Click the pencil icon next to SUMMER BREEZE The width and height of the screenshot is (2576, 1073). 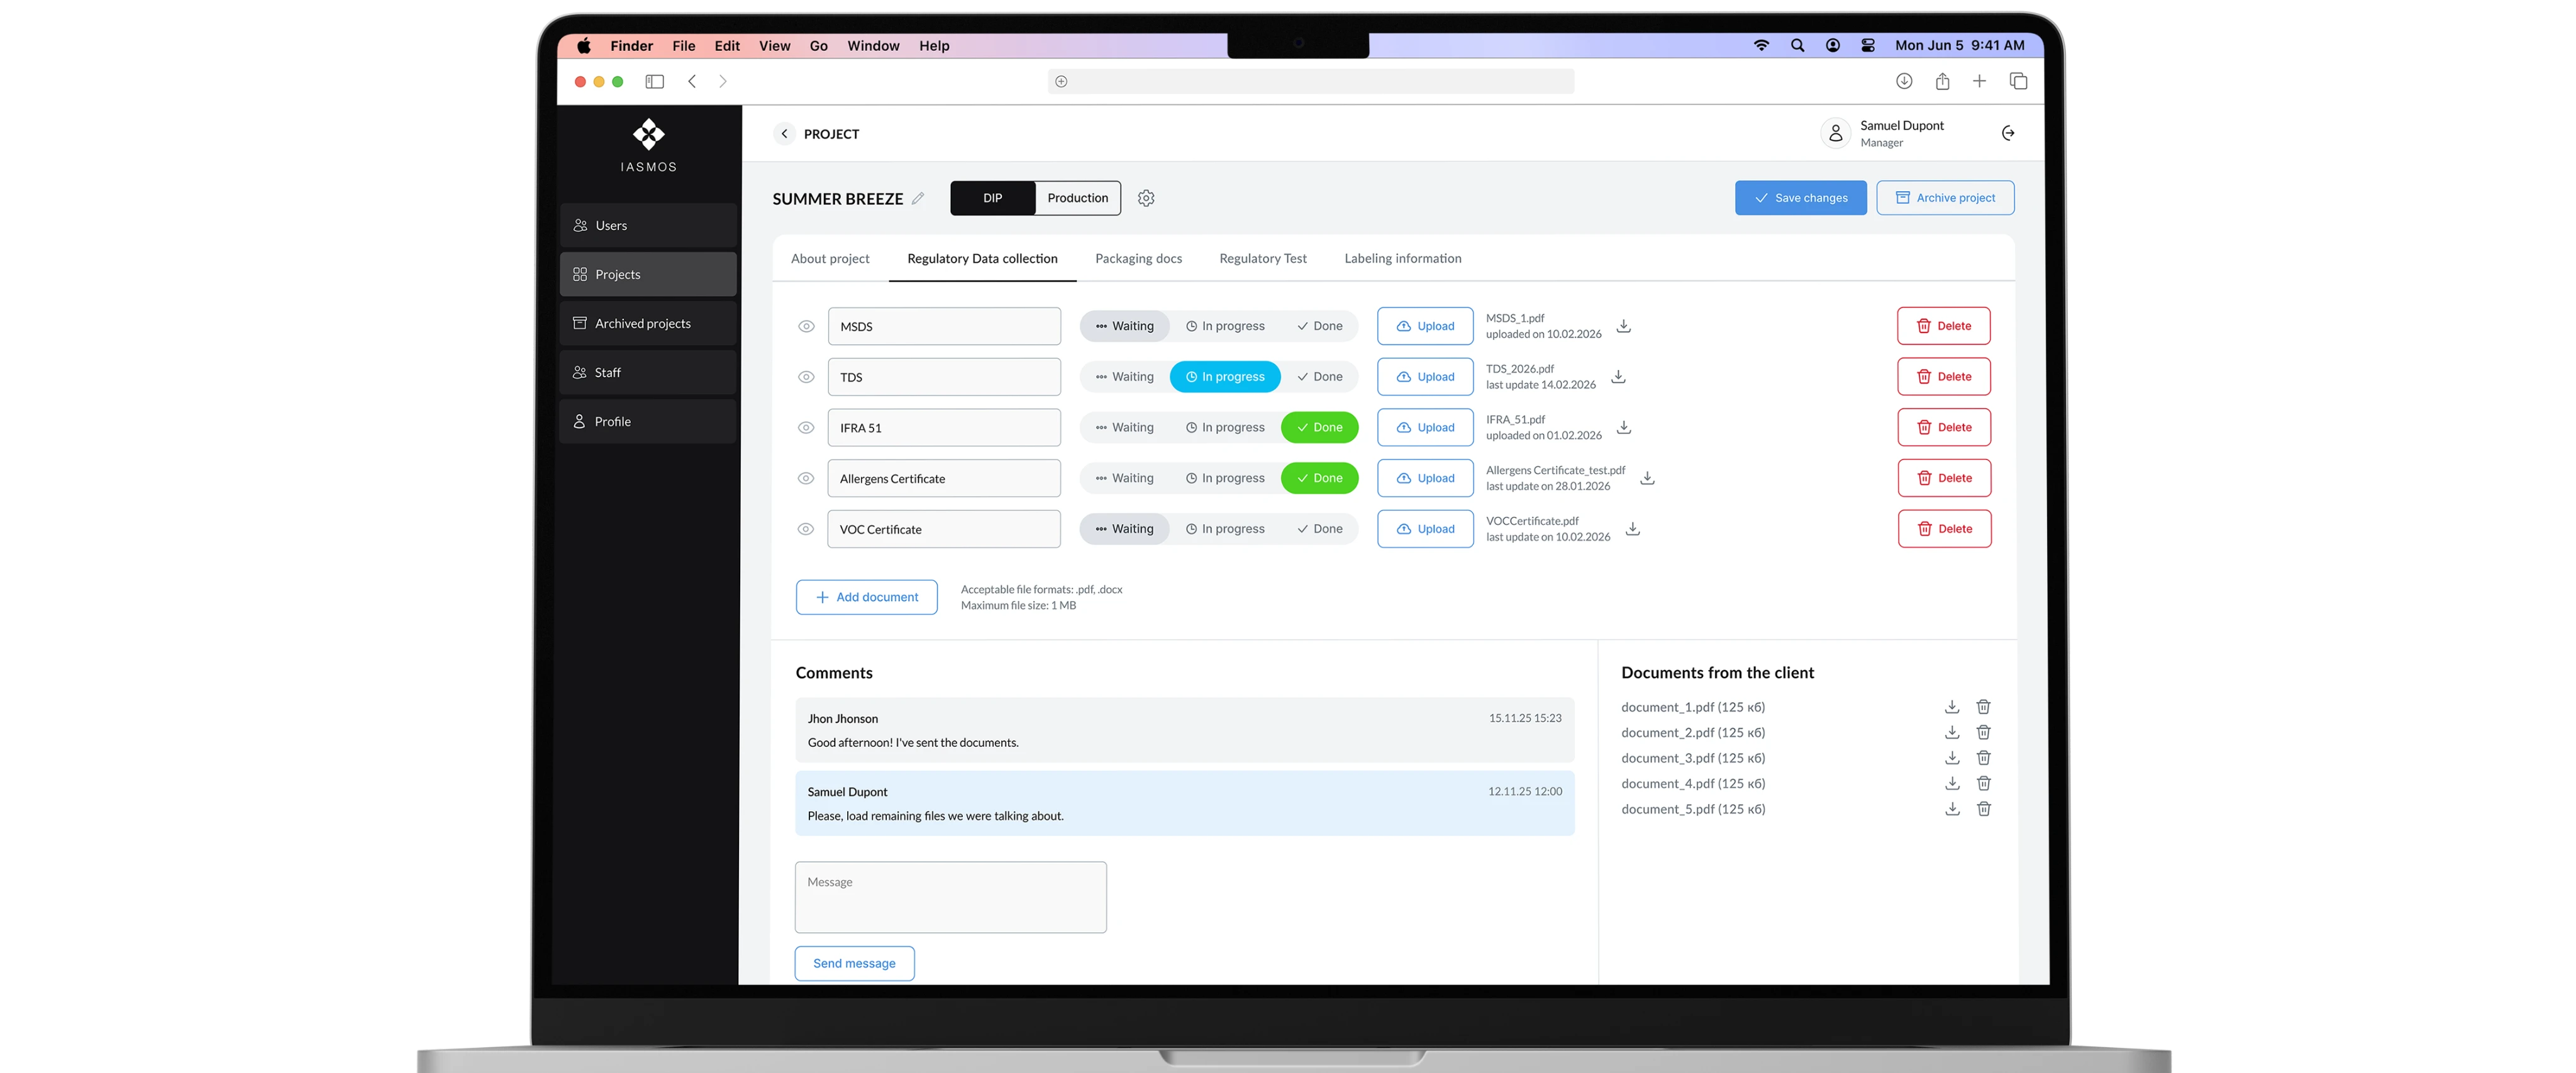point(918,198)
